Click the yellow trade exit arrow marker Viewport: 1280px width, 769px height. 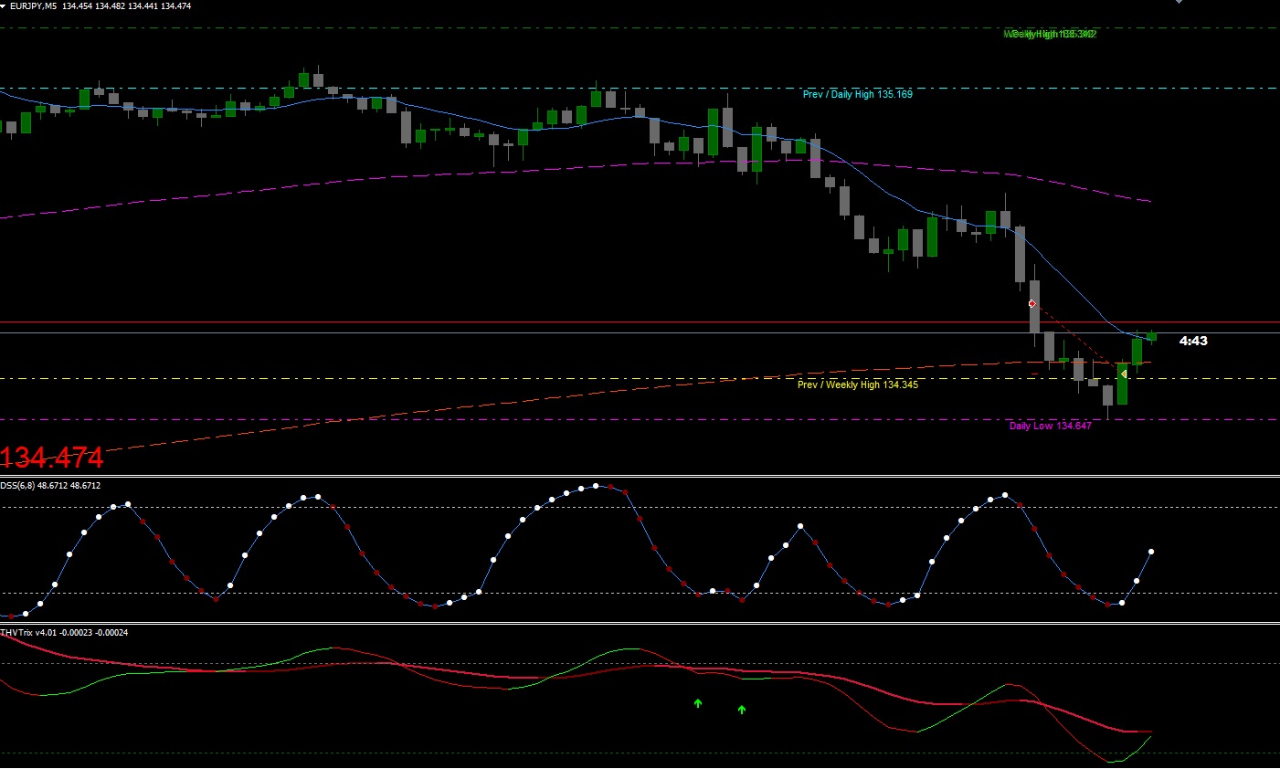(x=1123, y=374)
